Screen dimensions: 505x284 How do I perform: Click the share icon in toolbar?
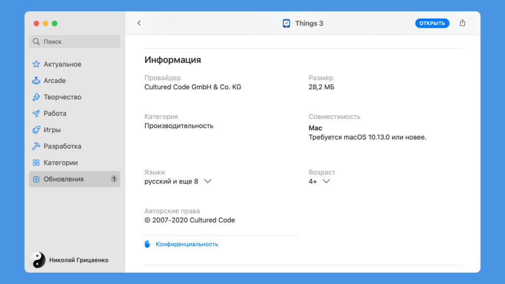(x=463, y=23)
